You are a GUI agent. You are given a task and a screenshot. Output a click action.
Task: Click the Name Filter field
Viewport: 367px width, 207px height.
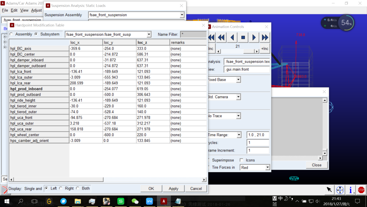193,34
